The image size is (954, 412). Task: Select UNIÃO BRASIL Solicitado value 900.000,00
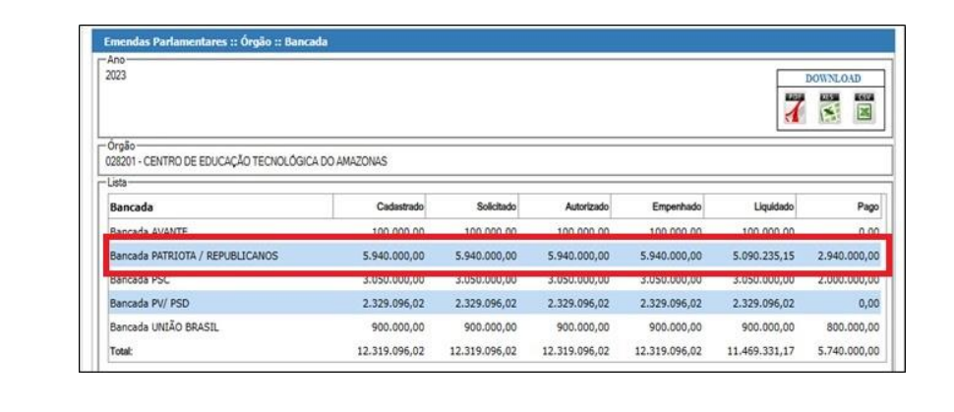(491, 327)
